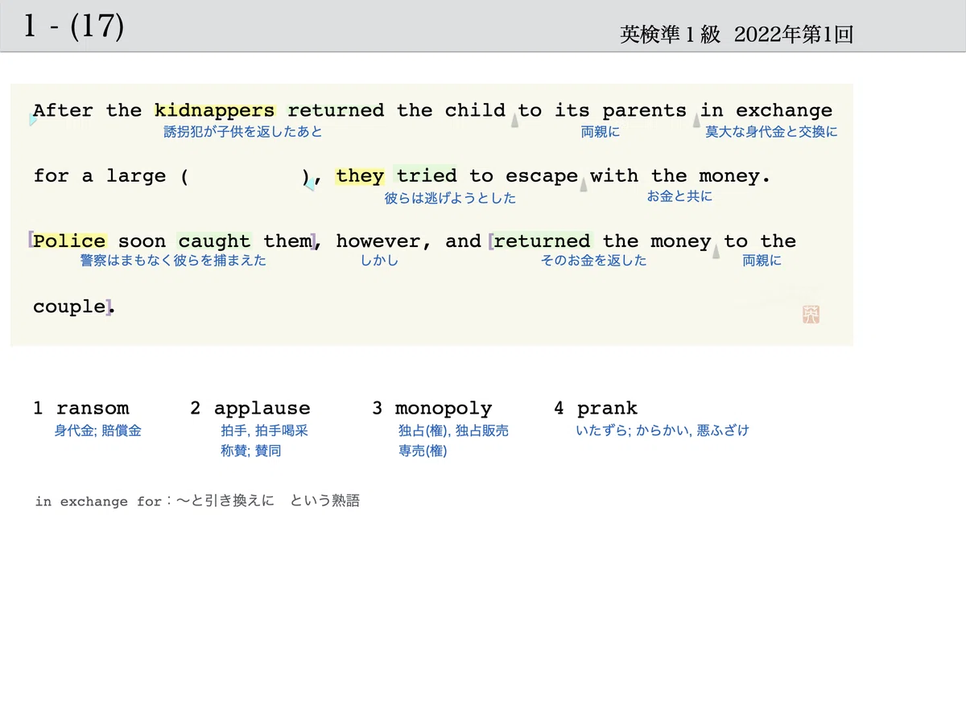Click the highlighted word 'Police'
The image size is (966, 708).
point(69,241)
